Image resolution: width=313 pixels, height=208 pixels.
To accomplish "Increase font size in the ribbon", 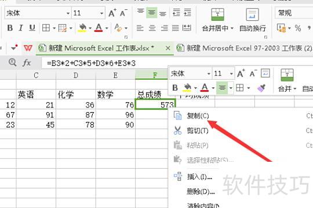I will [112, 13].
